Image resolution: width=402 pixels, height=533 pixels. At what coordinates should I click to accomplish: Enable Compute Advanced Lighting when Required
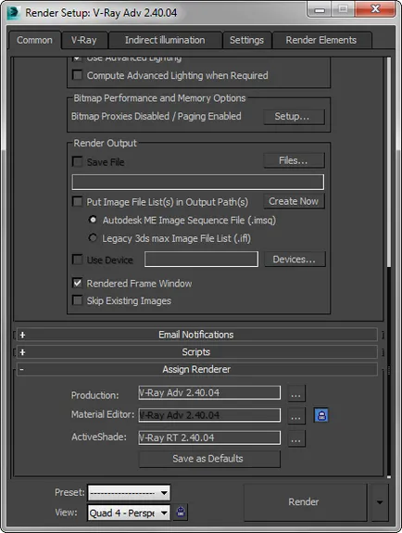tap(78, 75)
